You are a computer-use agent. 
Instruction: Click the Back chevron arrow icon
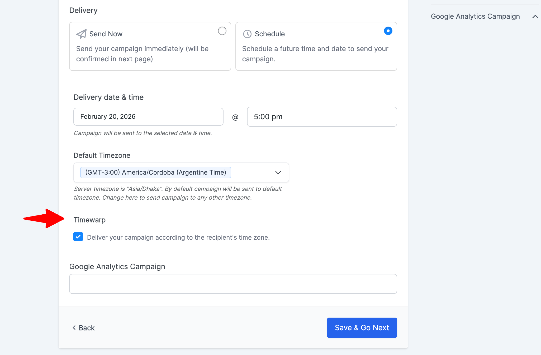coord(74,328)
